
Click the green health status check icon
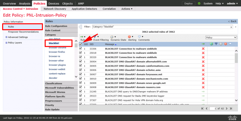199,3
